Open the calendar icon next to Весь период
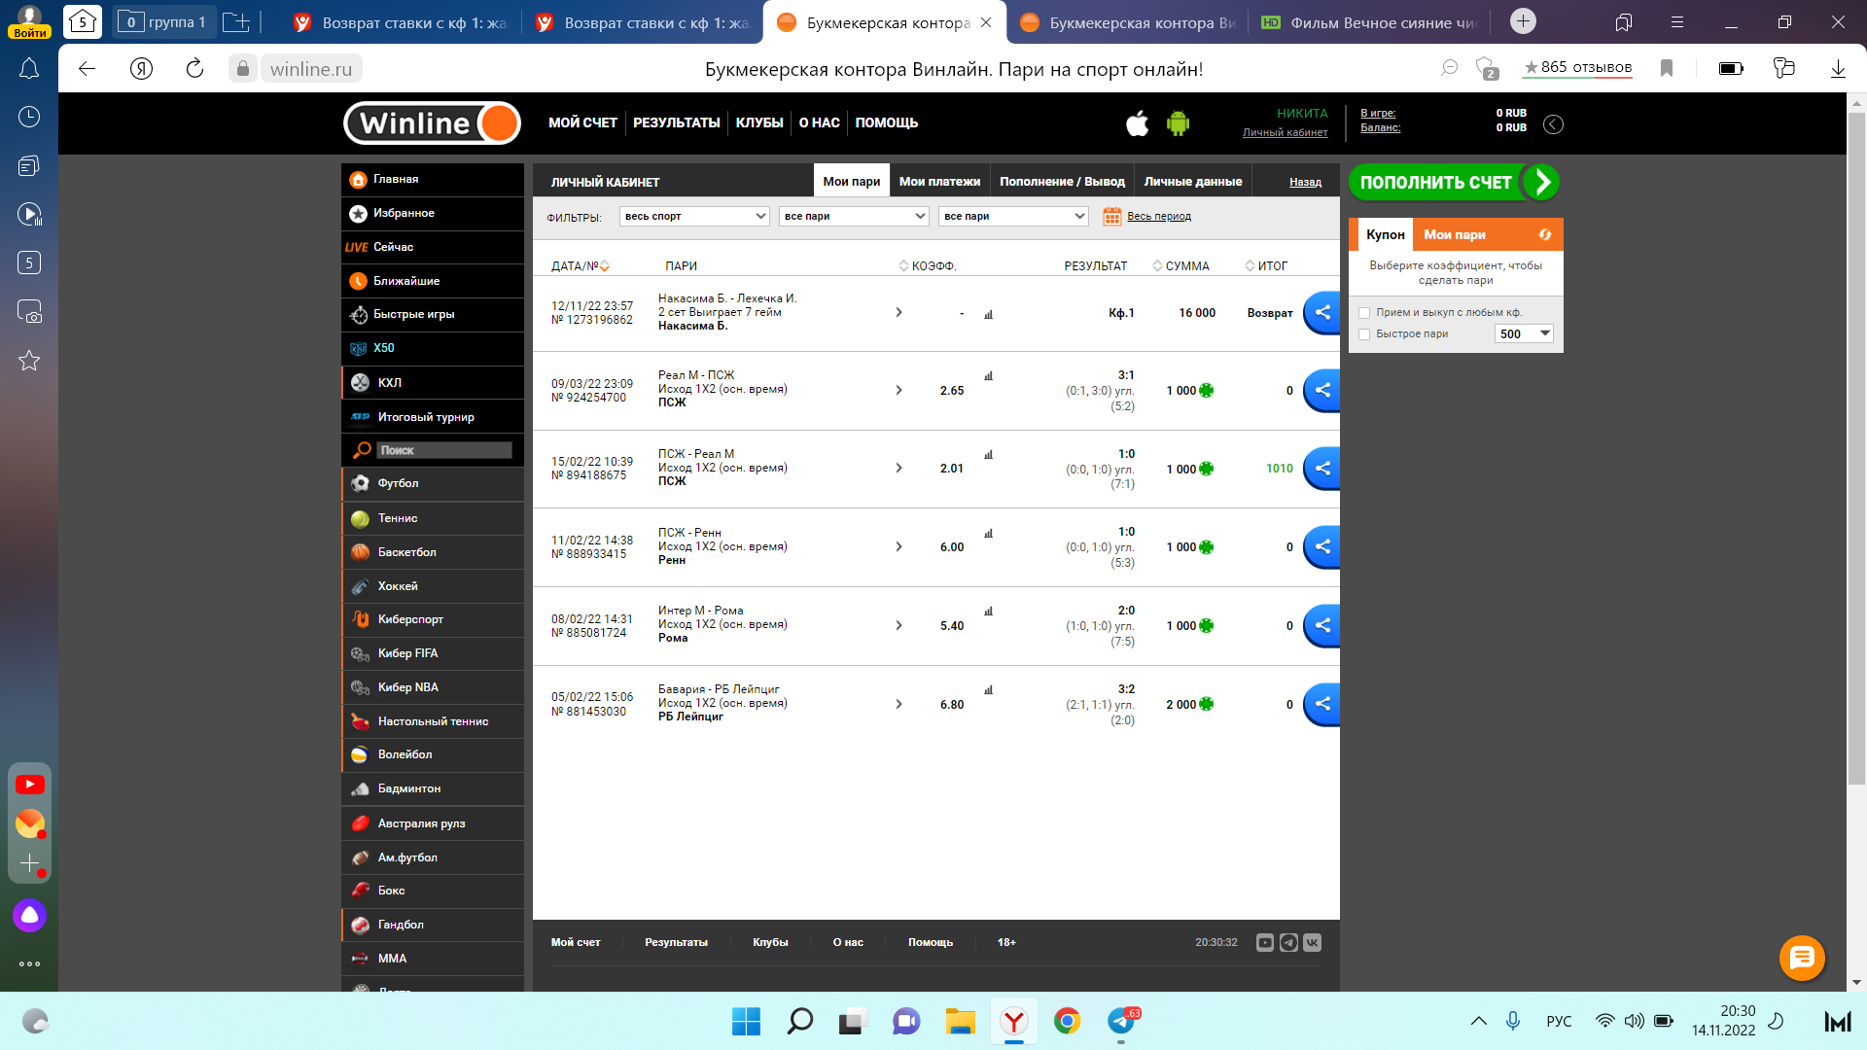1867x1050 pixels. [x=1111, y=216]
